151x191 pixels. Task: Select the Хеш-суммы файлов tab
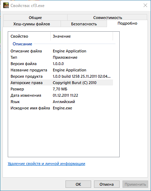click(x=32, y=24)
